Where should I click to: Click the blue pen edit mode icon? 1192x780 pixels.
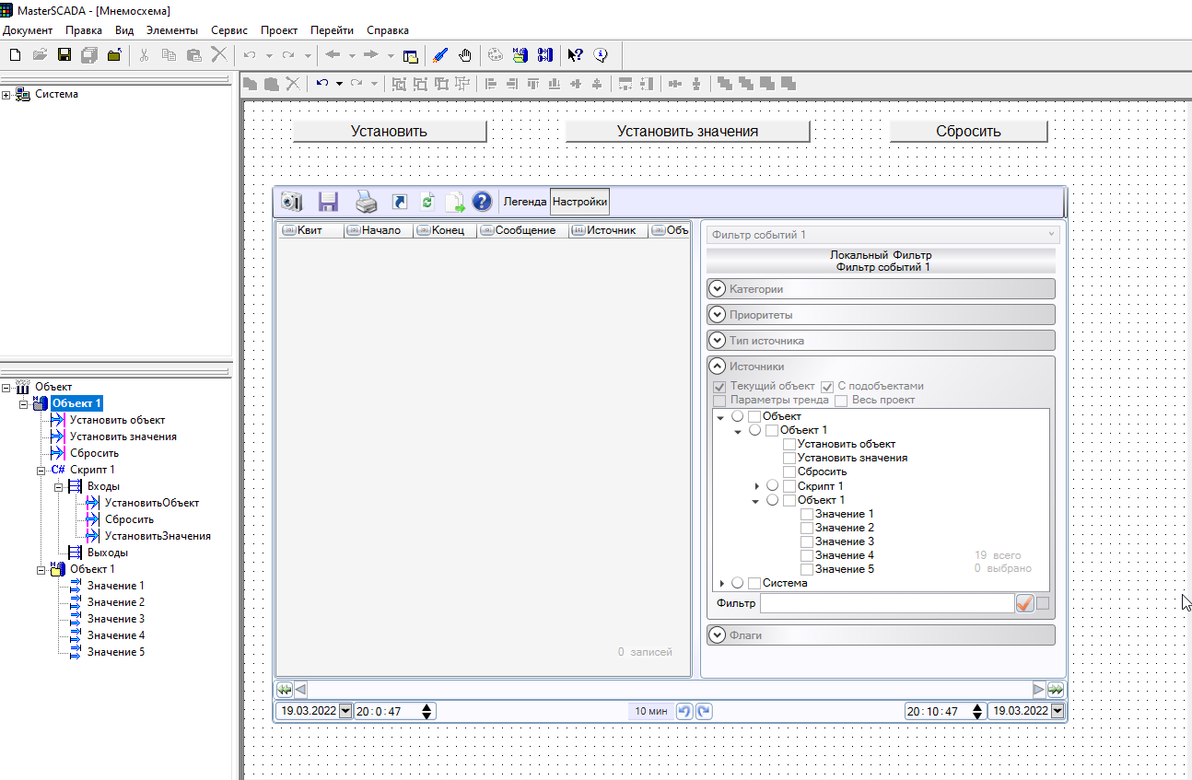coord(440,55)
